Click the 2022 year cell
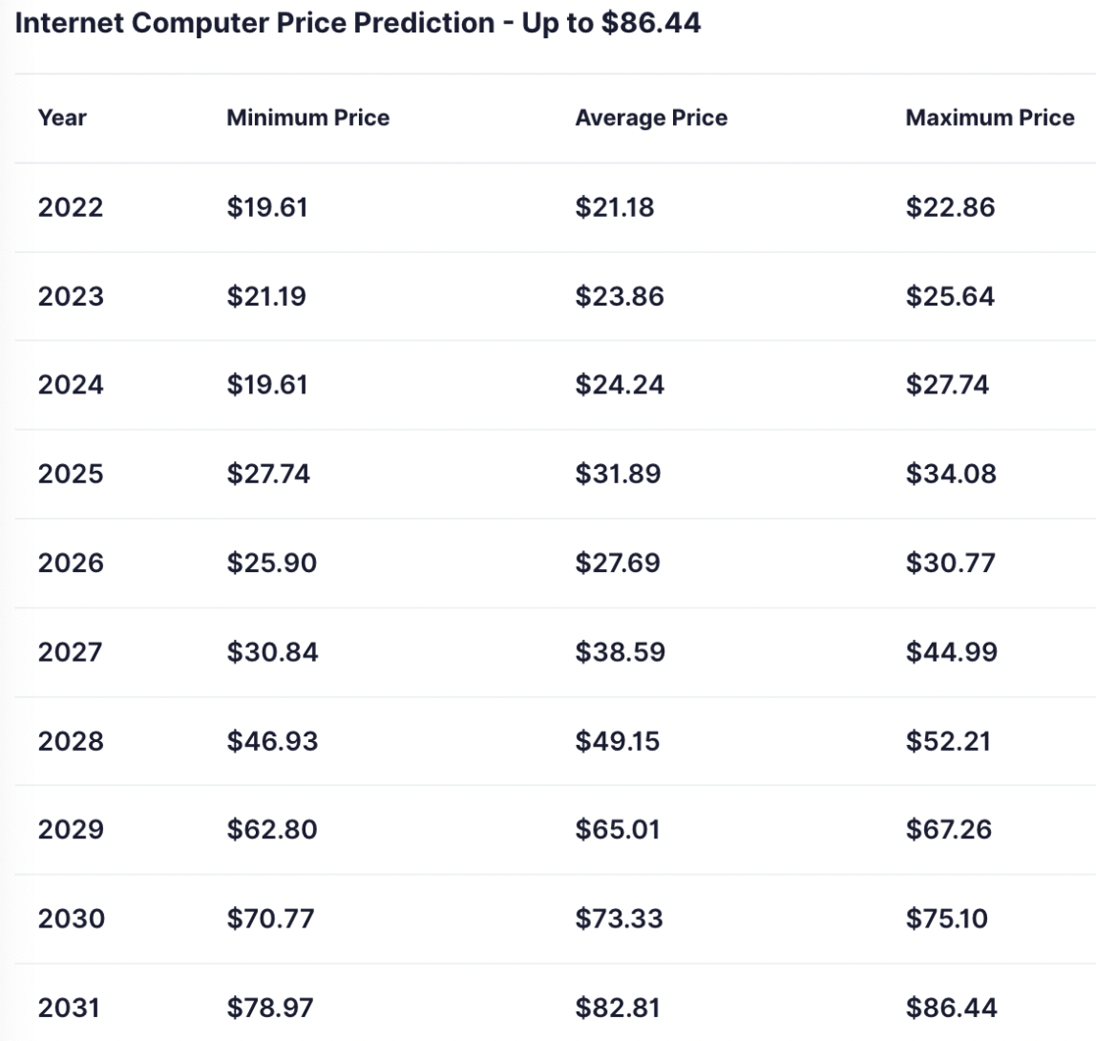This screenshot has width=1096, height=1041. pyautogui.click(x=70, y=207)
